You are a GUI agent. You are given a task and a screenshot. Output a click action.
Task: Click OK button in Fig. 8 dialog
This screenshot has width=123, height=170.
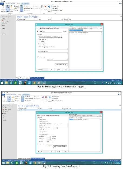pyautogui.click(x=51, y=70)
